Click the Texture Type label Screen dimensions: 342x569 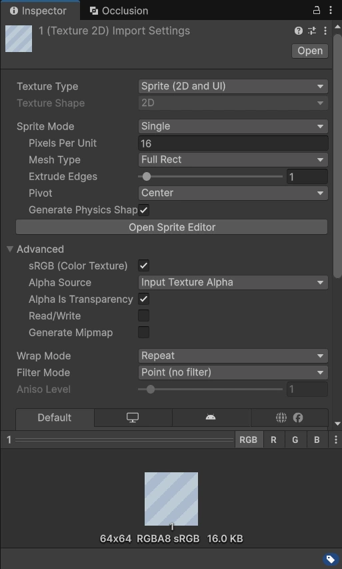pos(47,86)
